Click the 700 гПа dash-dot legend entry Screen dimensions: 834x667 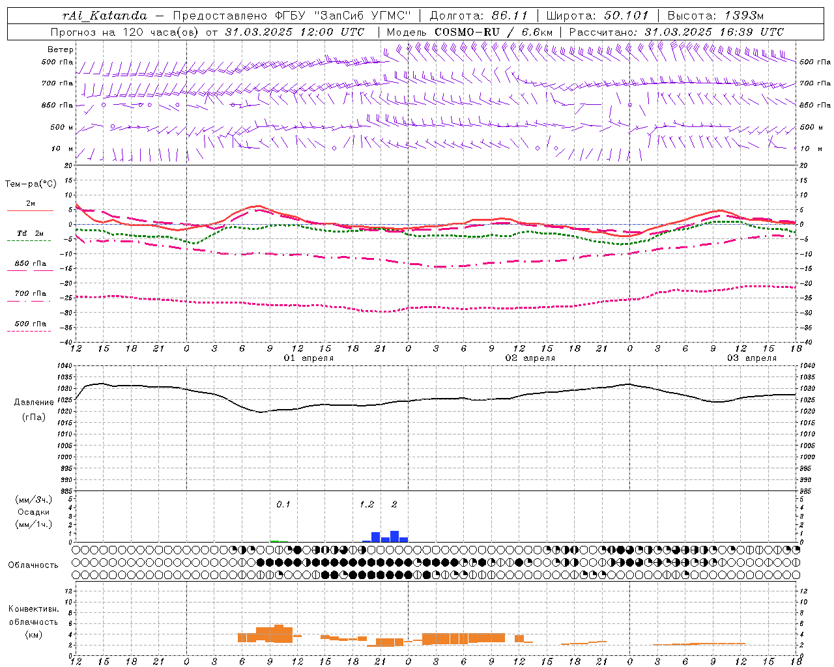[31, 296]
